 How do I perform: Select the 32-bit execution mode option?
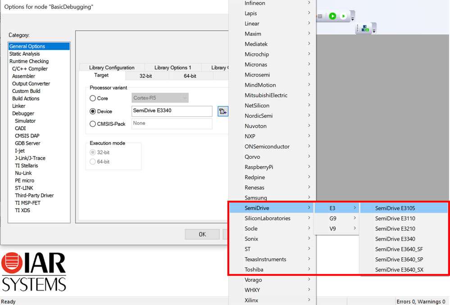93,152
